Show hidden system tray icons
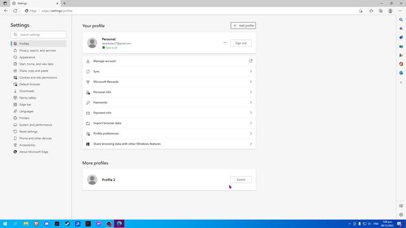The image size is (406, 228). point(350,224)
